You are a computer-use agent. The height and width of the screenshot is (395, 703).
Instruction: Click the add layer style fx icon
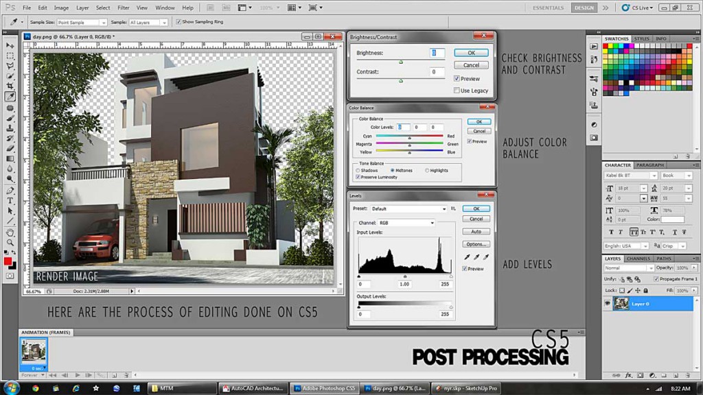click(629, 375)
